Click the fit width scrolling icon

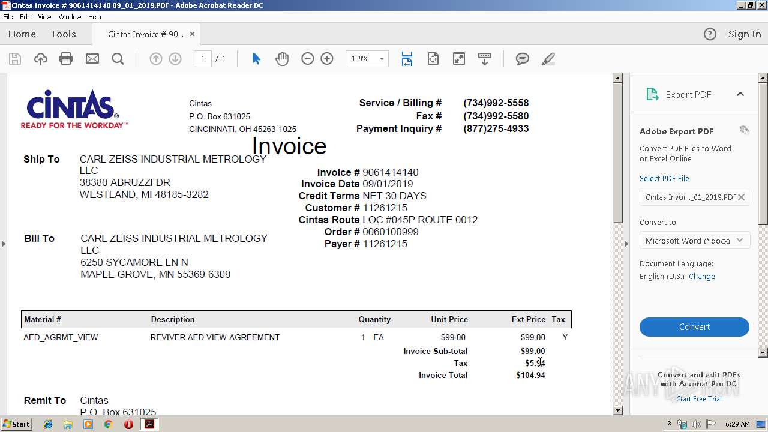pos(407,59)
